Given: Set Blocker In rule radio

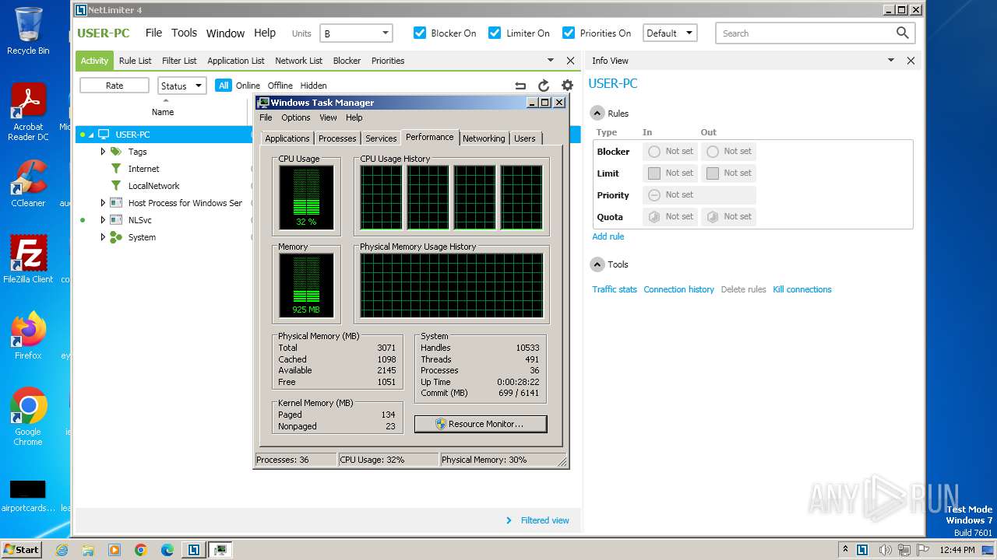Looking at the screenshot, I should (x=654, y=152).
